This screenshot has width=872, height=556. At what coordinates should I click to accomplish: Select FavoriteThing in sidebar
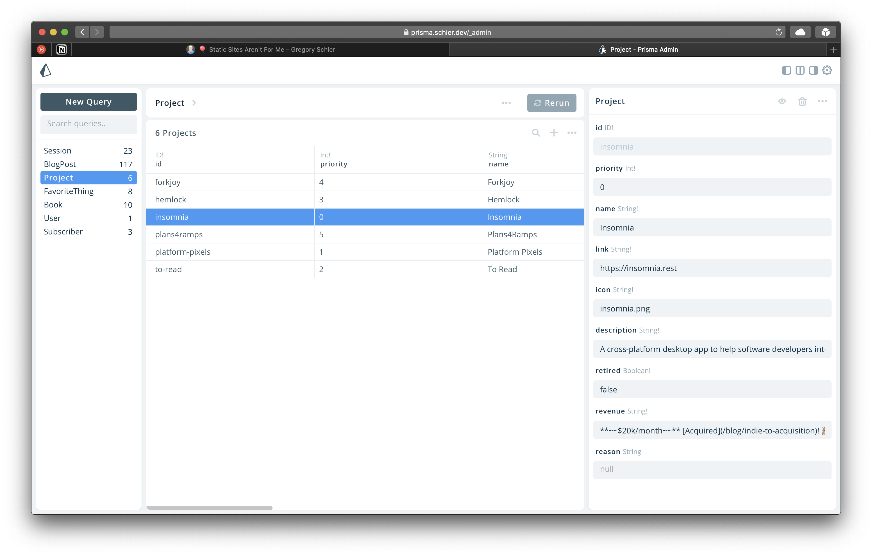(88, 191)
